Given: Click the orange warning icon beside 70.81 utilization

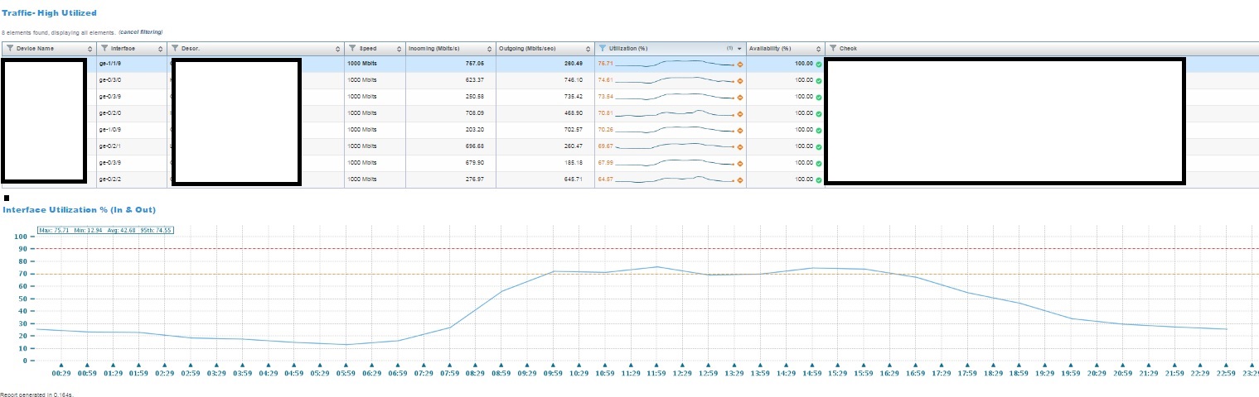Looking at the screenshot, I should [x=739, y=113].
